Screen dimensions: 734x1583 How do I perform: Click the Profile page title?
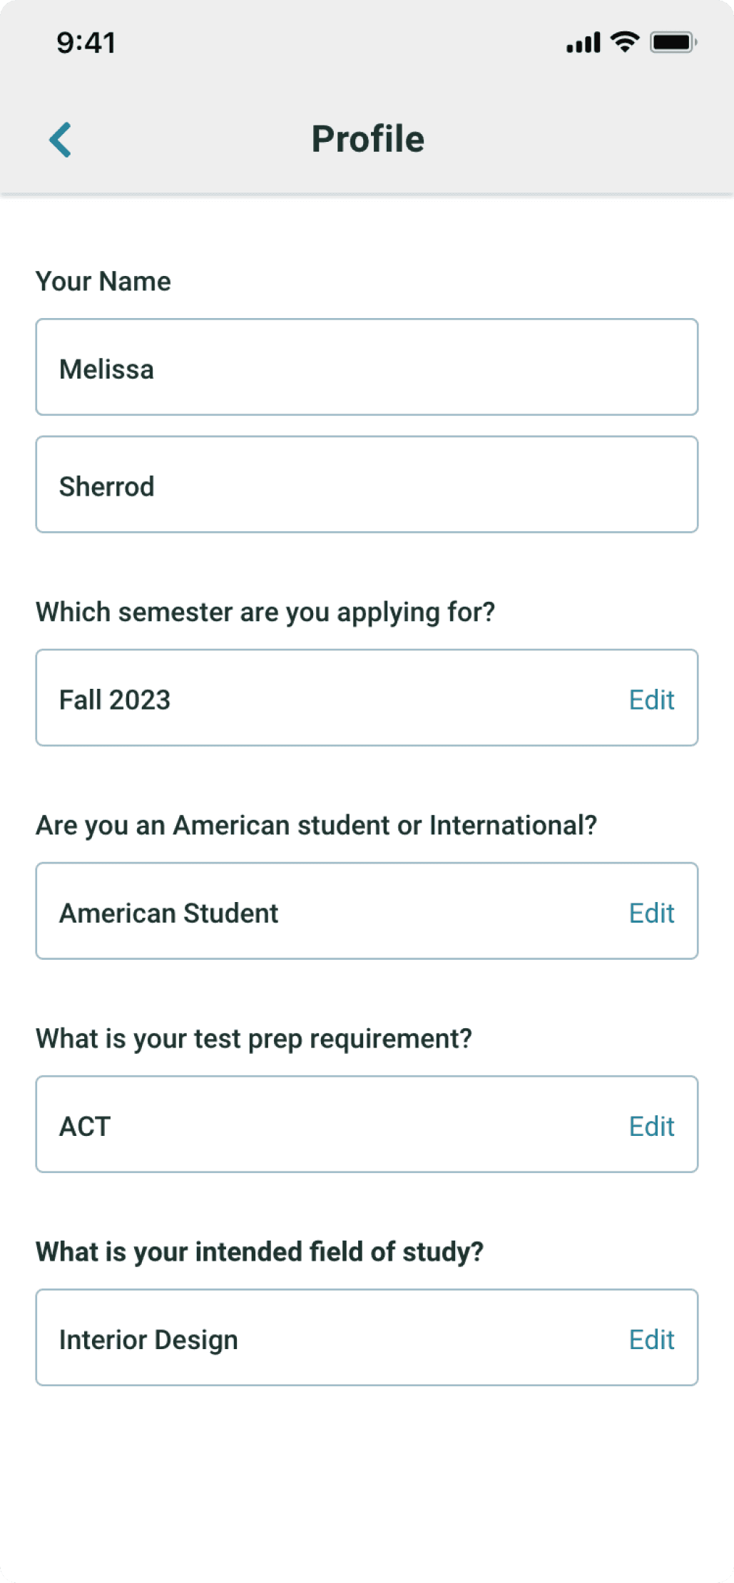click(367, 139)
